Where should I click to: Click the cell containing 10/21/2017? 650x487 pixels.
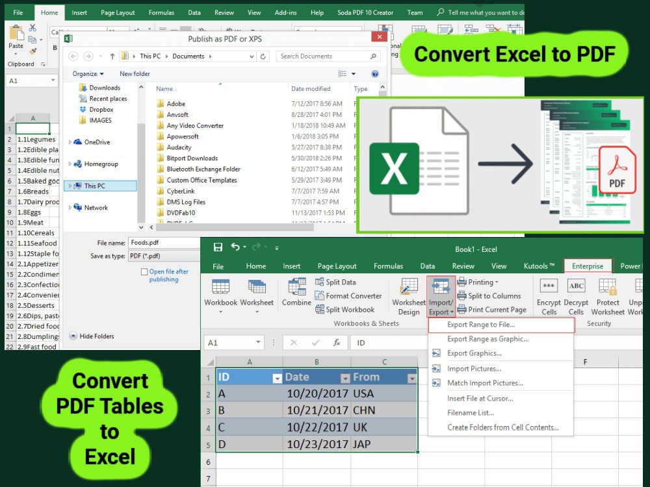[317, 410]
